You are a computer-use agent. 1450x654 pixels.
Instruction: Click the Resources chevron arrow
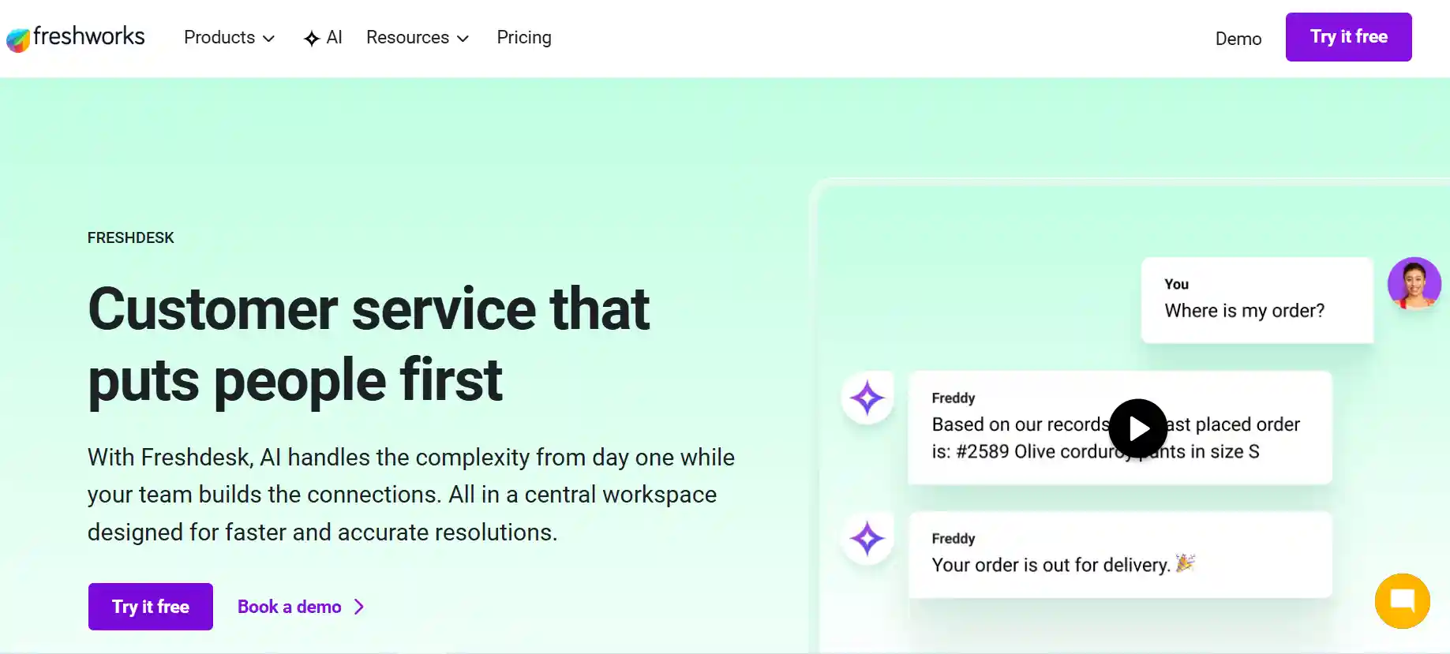[x=463, y=39]
